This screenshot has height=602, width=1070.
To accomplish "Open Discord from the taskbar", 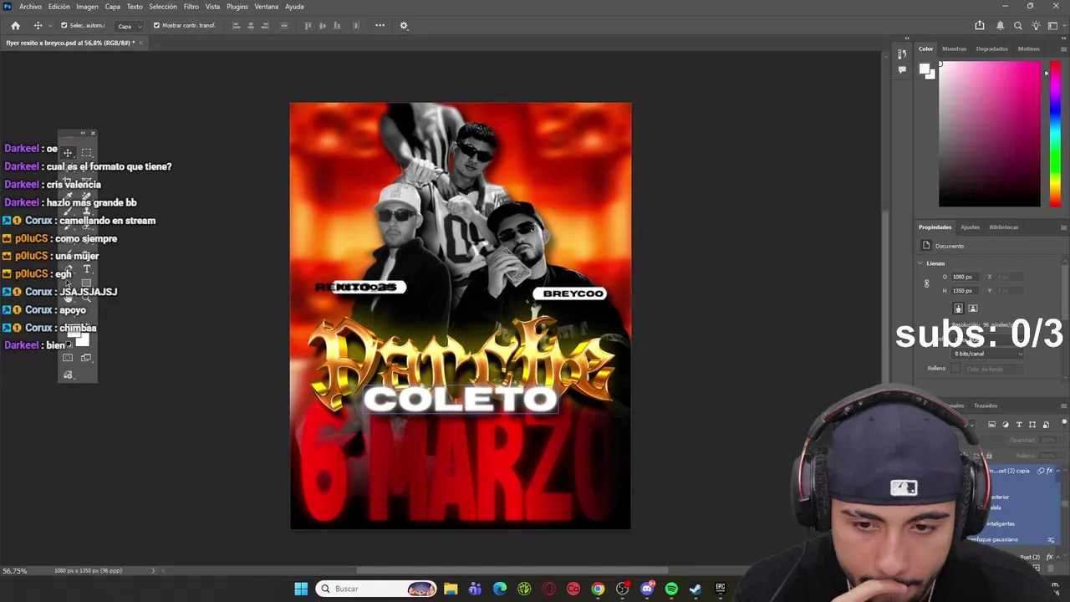I will pos(647,589).
